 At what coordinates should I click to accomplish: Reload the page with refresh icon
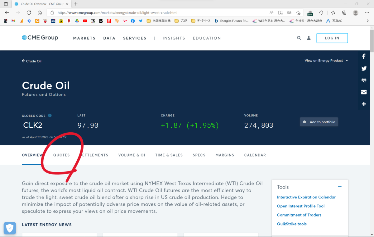coord(29,13)
